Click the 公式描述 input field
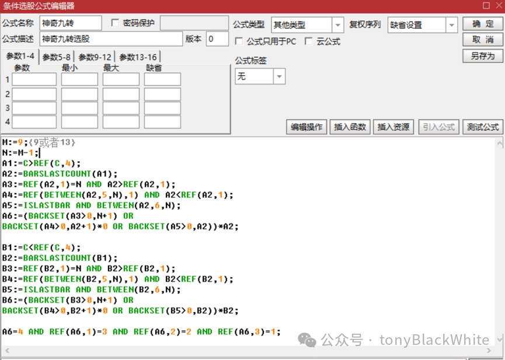 (x=111, y=39)
